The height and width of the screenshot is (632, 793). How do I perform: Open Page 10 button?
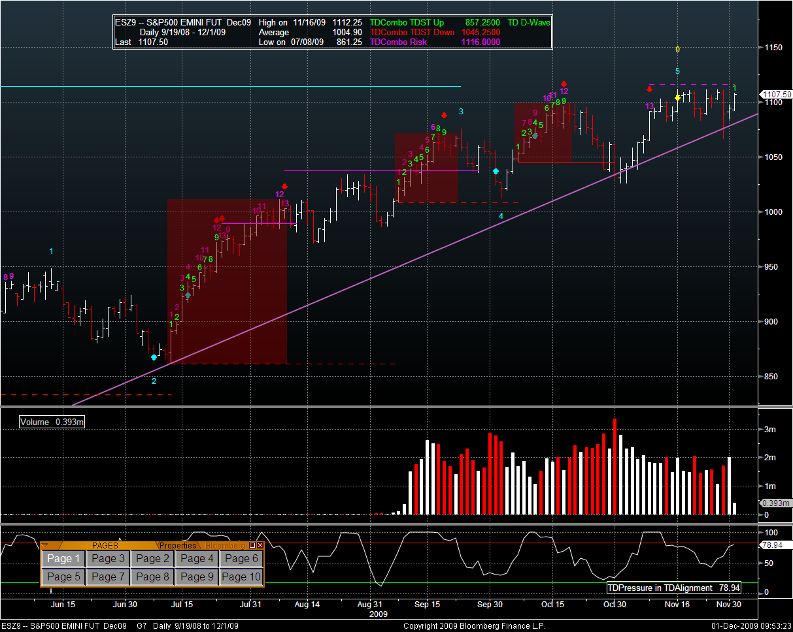click(x=241, y=577)
